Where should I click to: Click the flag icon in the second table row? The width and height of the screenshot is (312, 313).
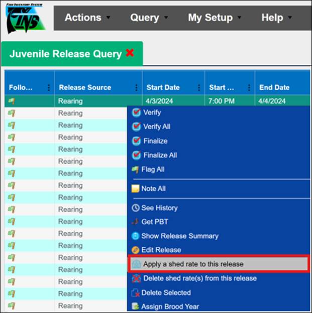pyautogui.click(x=12, y=113)
